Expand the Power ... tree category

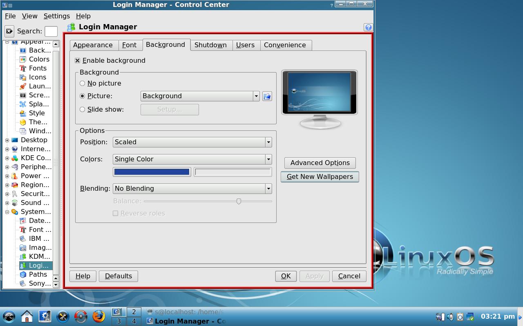[7, 176]
